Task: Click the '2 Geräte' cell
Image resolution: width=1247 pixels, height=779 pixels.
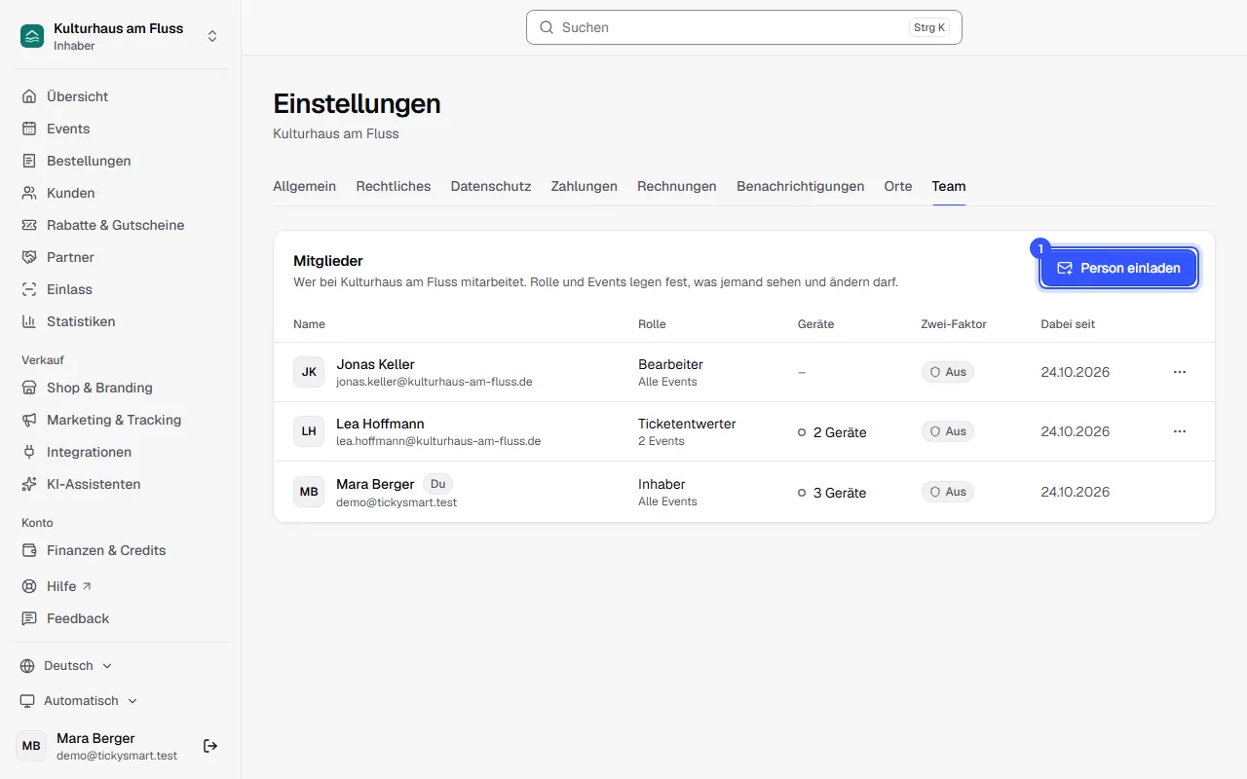Action: pyautogui.click(x=832, y=432)
